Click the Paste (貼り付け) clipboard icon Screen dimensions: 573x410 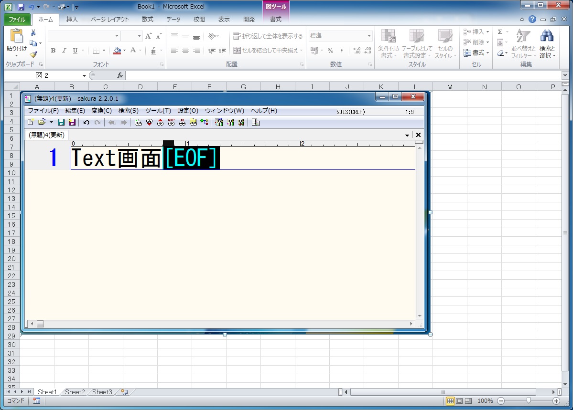(16, 37)
